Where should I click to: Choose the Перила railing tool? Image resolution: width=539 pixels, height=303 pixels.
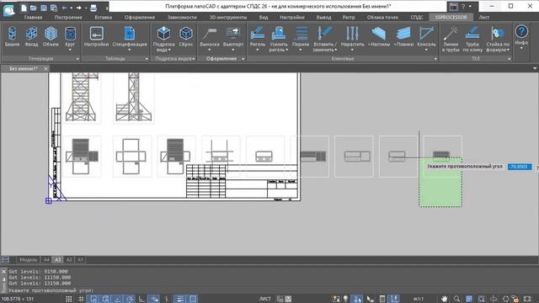tap(301, 37)
